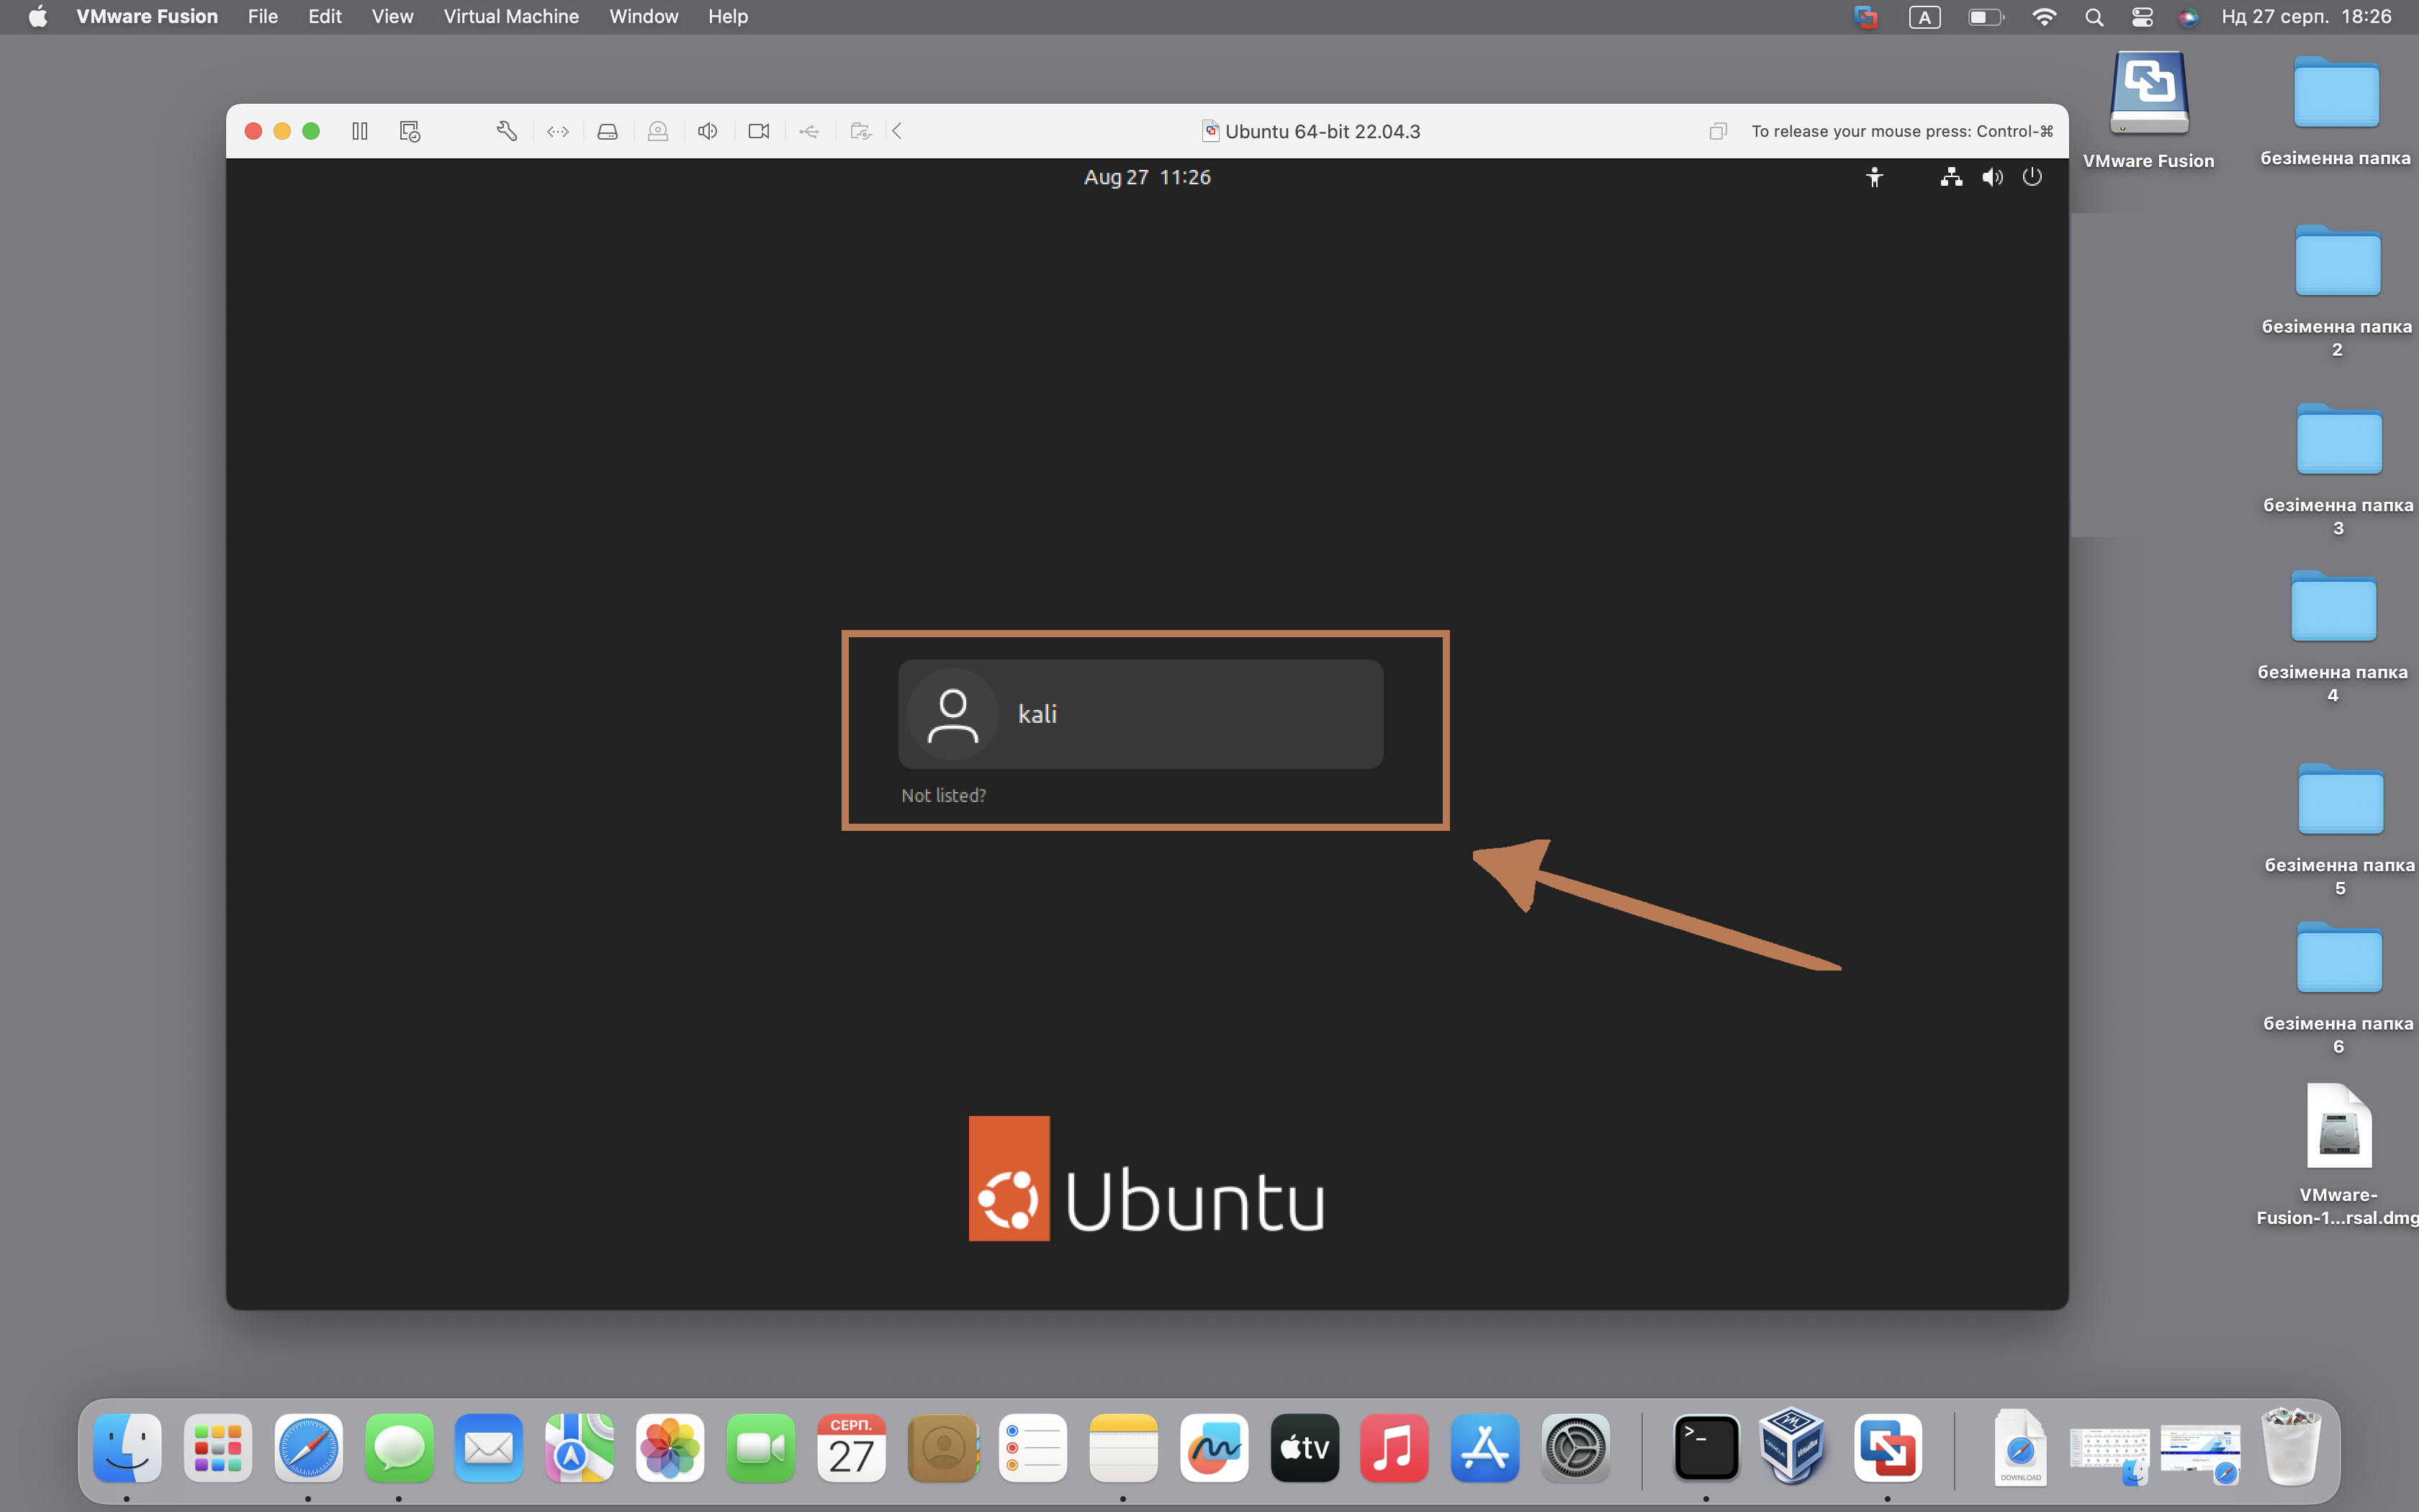
Task: Open Launchpad from the Dock
Action: [218, 1447]
